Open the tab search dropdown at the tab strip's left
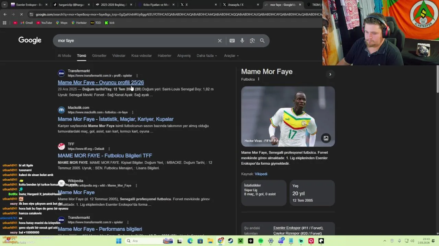The width and height of the screenshot is (439, 246). click(x=5, y=5)
